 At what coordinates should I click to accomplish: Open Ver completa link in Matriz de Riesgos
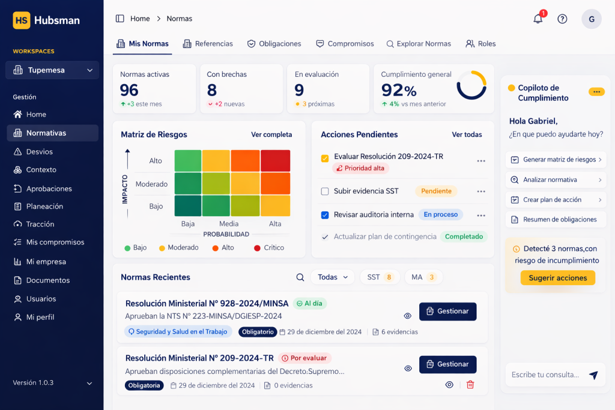pos(271,134)
